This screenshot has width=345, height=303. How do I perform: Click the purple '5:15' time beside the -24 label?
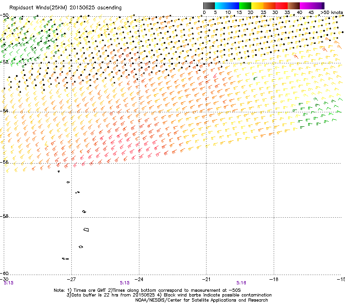(124, 283)
